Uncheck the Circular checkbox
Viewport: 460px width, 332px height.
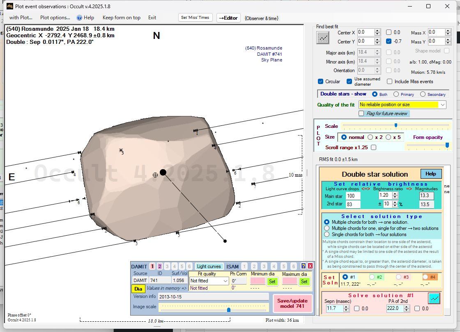coord(321,82)
